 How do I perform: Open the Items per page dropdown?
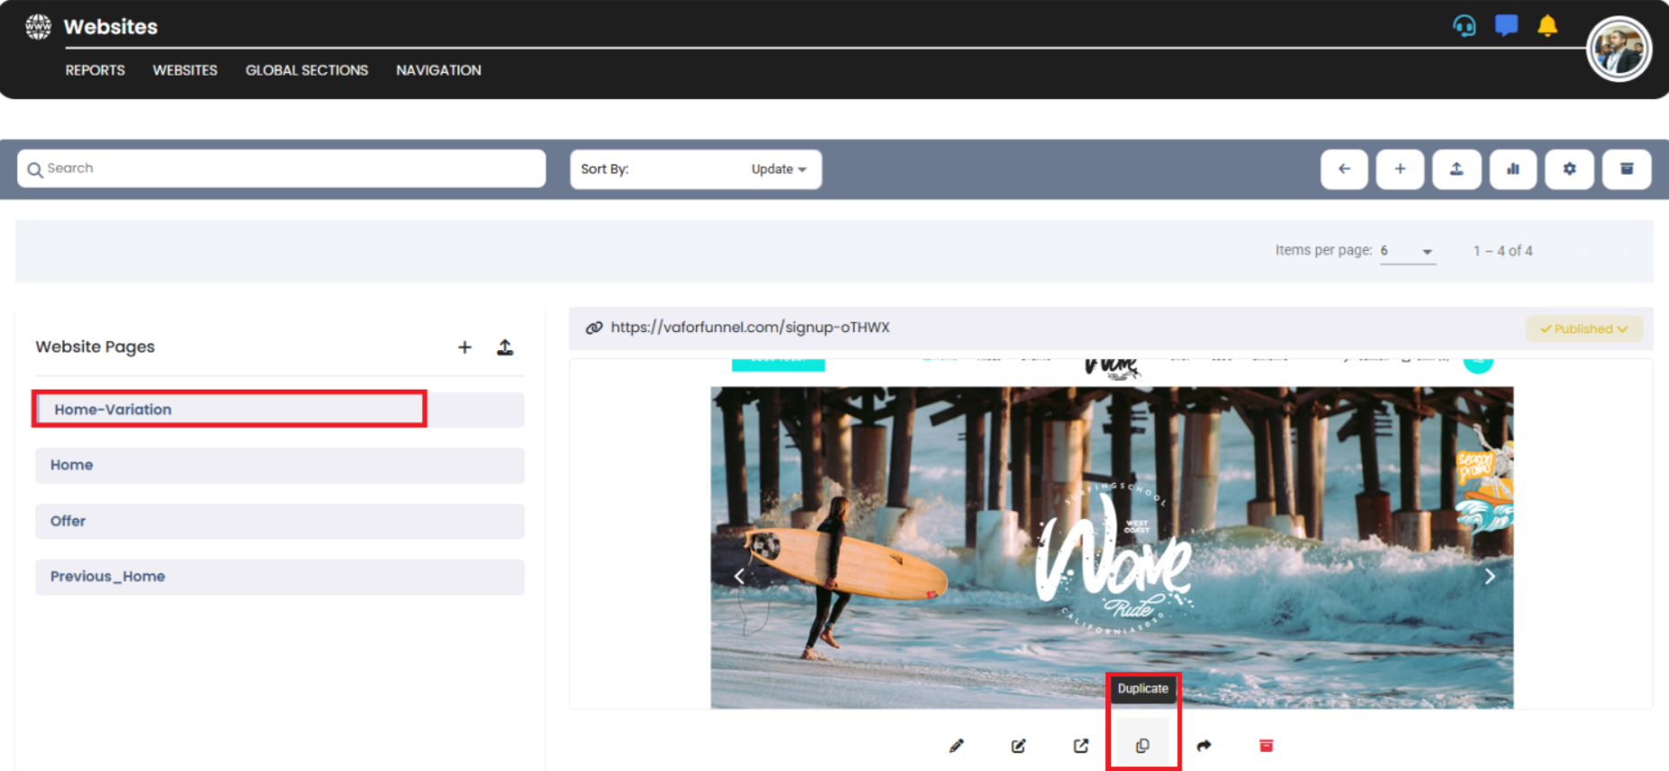1407,251
